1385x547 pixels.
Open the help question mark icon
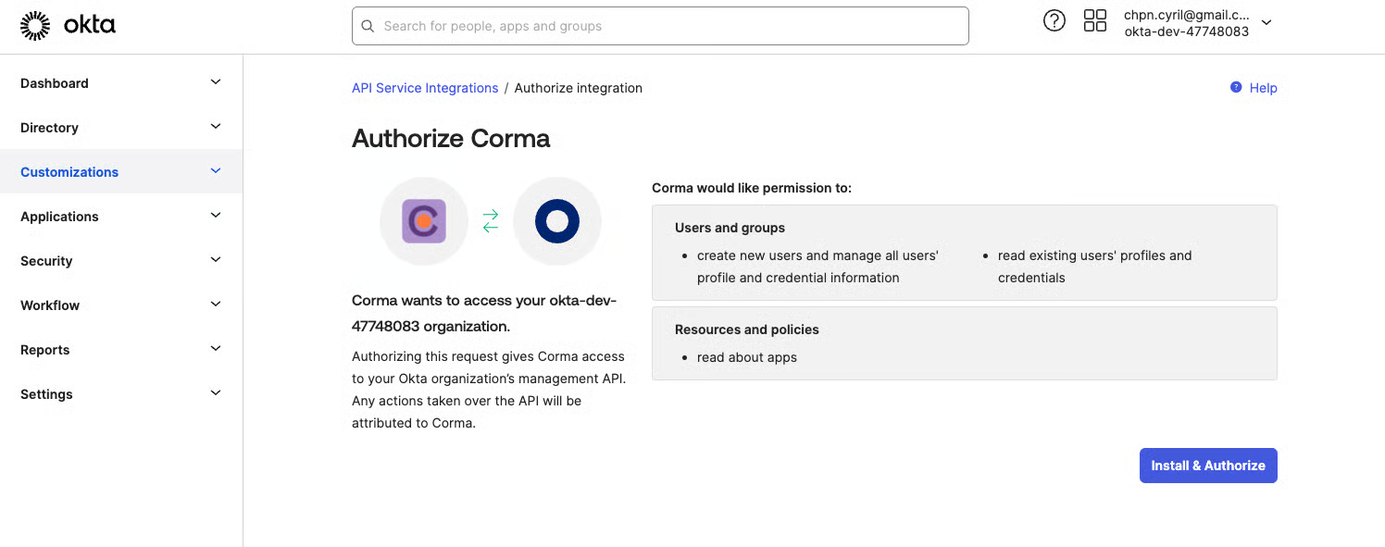tap(1054, 20)
